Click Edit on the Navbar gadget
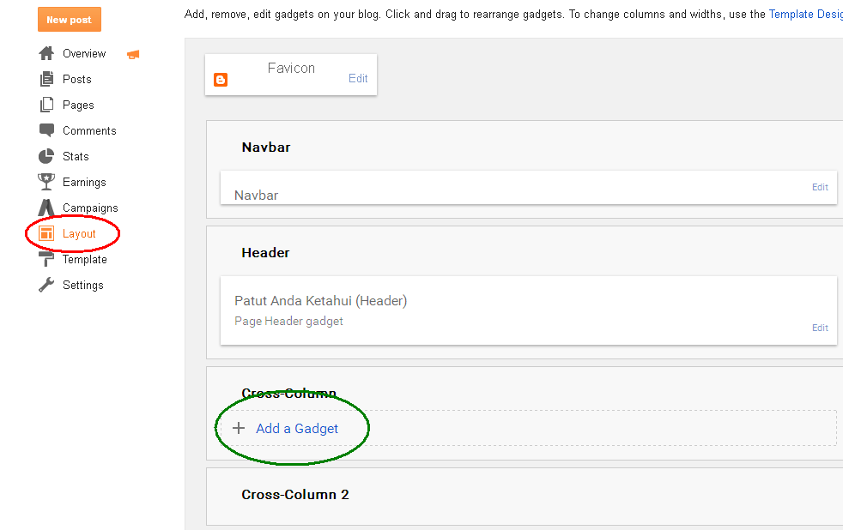 click(x=820, y=187)
